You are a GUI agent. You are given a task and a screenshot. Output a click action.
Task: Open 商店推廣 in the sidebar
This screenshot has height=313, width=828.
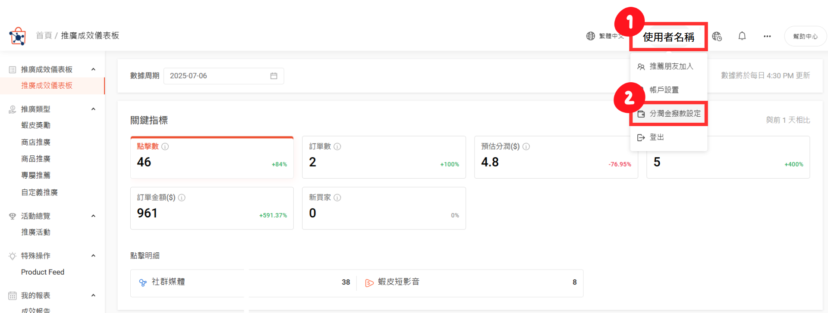click(x=36, y=143)
